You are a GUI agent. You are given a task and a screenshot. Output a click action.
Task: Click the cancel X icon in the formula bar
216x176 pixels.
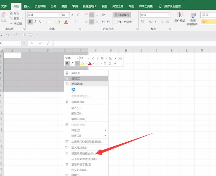pyautogui.click(x=32, y=43)
